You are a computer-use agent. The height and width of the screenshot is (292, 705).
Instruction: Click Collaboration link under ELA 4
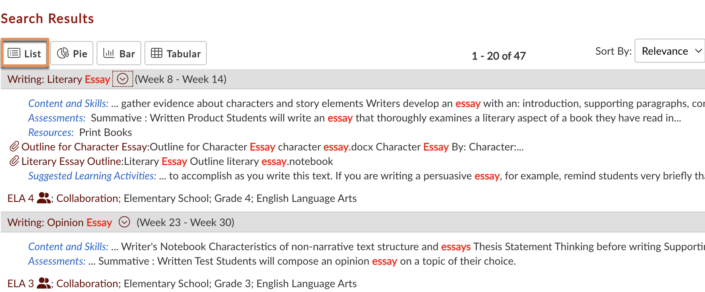pos(87,198)
